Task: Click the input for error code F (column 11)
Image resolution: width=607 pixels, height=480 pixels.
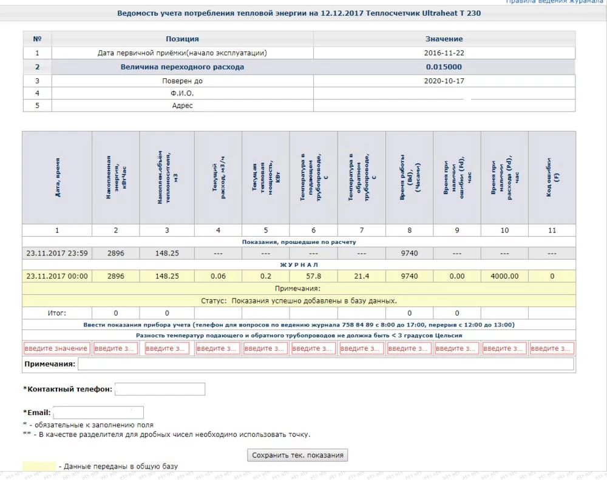Action: pyautogui.click(x=552, y=349)
